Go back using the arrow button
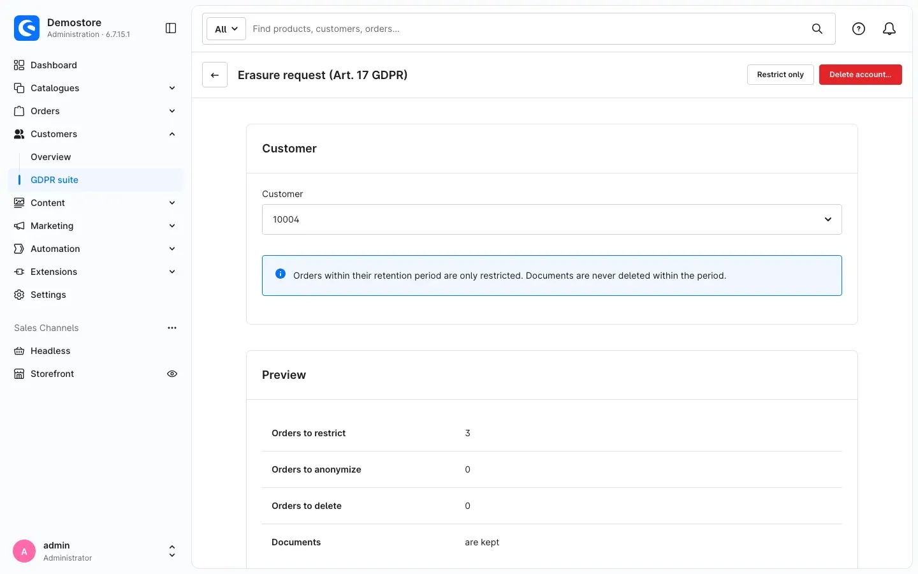The width and height of the screenshot is (918, 574). [215, 75]
